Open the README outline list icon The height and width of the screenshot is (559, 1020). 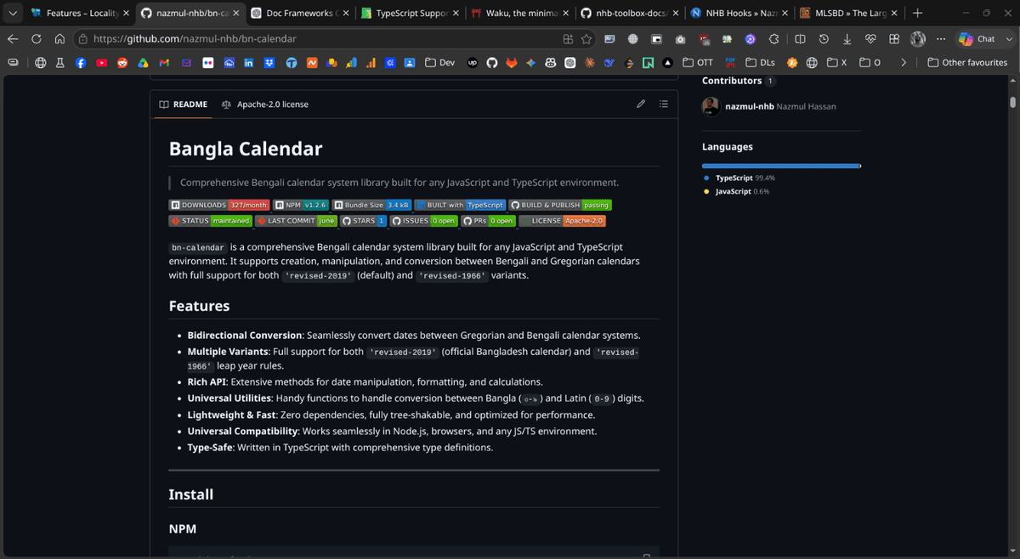point(664,104)
